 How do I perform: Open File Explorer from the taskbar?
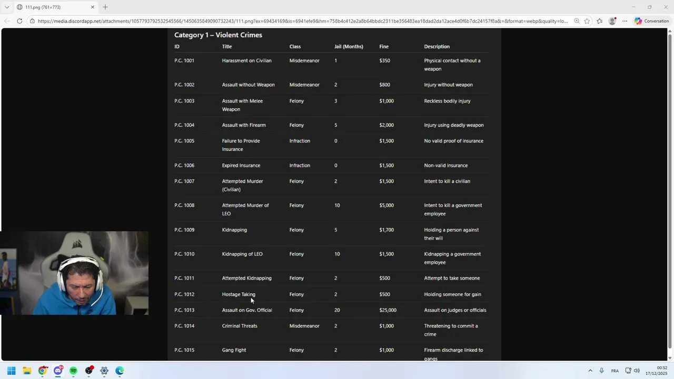point(27,371)
